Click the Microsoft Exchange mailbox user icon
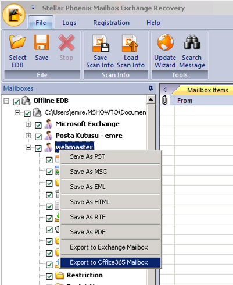This screenshot has width=233, height=285. [x=48, y=124]
